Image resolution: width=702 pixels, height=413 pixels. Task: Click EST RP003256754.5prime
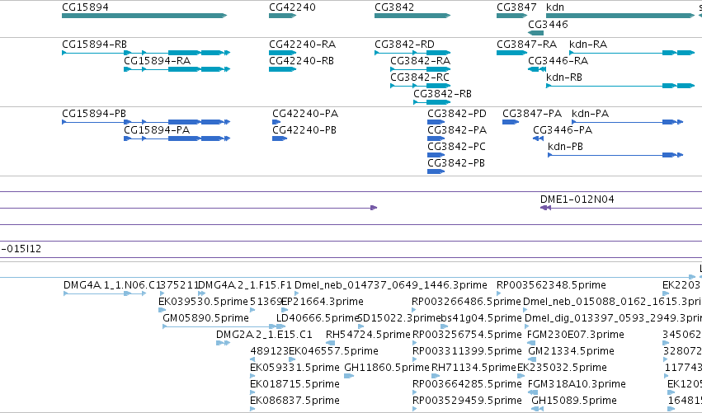tap(467, 335)
